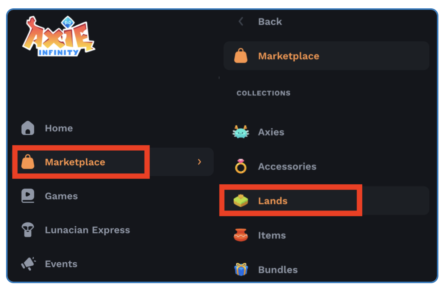The width and height of the screenshot is (446, 293).
Task: Click the Bundles gift box icon
Action: pyautogui.click(x=241, y=270)
